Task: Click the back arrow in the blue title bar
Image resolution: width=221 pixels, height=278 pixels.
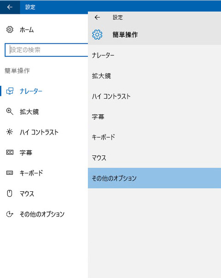Action: click(x=10, y=7)
